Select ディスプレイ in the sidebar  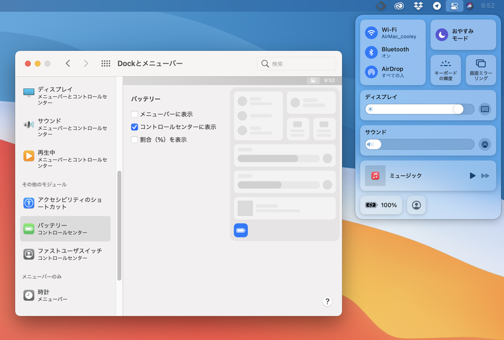coord(66,96)
